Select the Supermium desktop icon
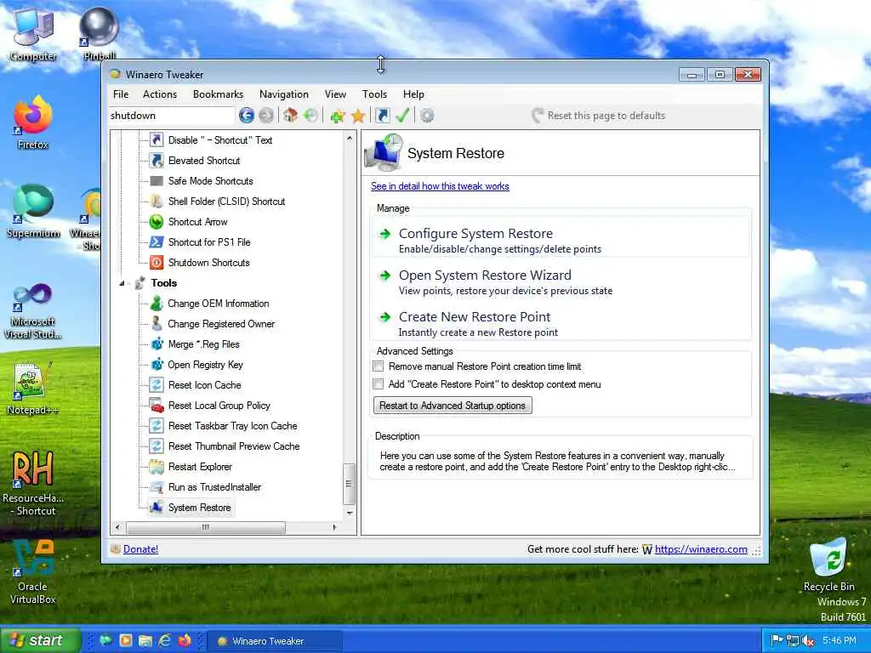 point(33,204)
